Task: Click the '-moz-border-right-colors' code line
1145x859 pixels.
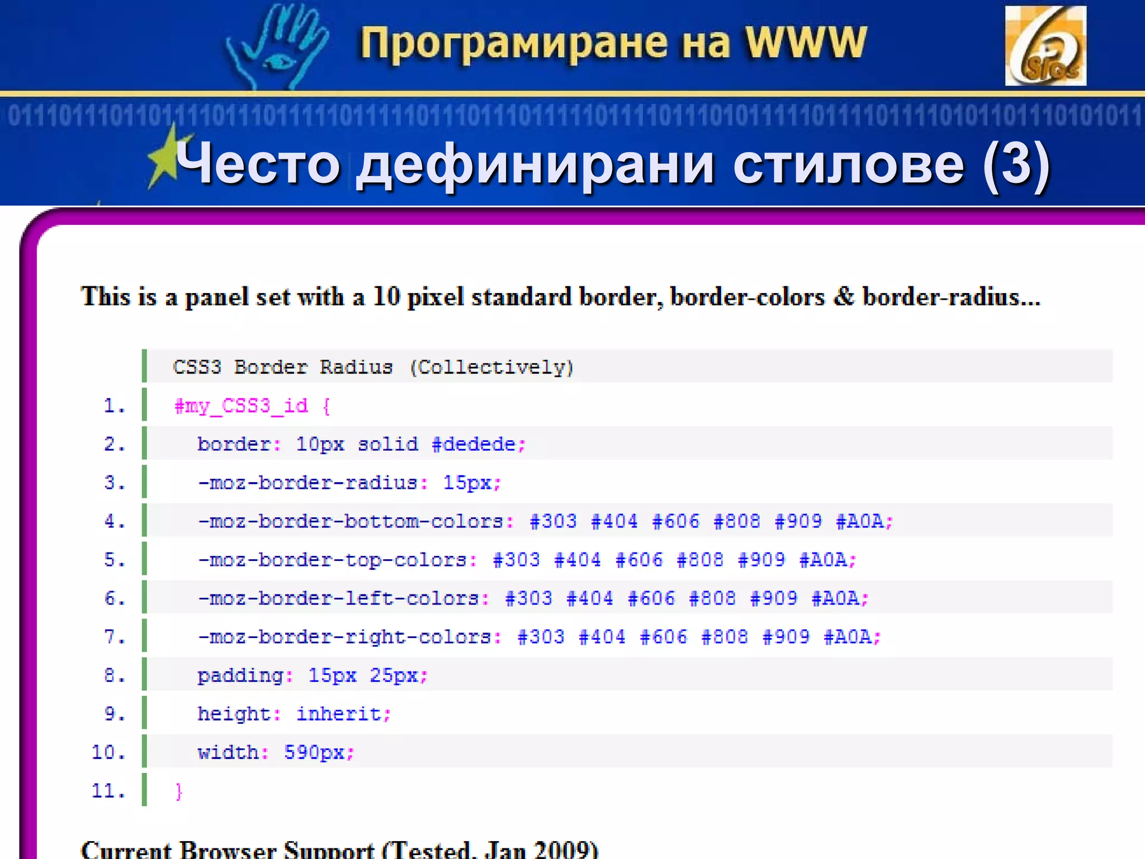Action: [540, 637]
